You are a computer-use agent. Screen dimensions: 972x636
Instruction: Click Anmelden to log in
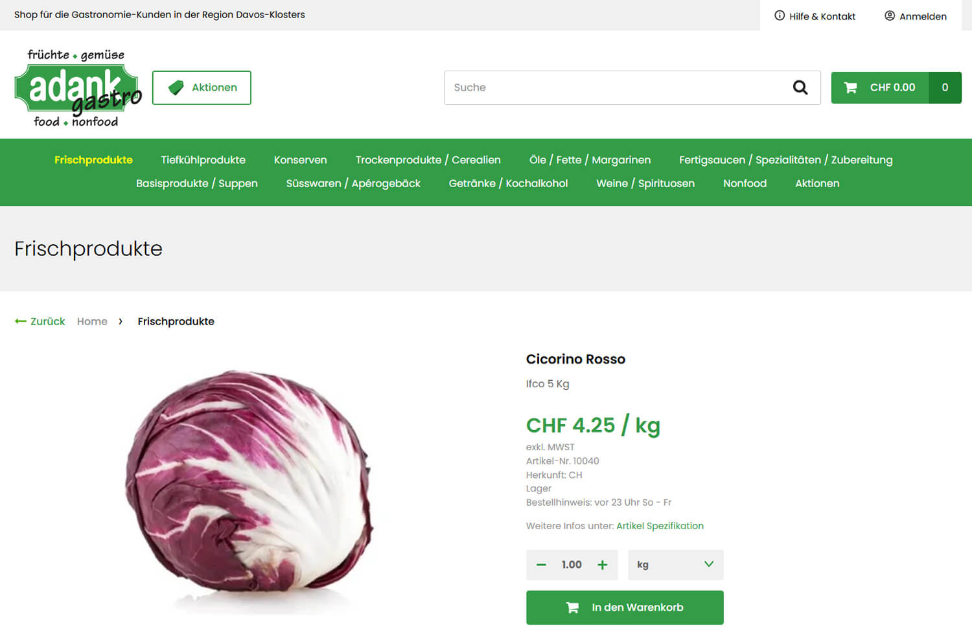[x=915, y=16]
